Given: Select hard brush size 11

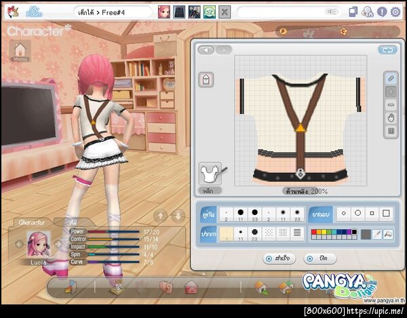Looking at the screenshot, I should (x=241, y=214).
